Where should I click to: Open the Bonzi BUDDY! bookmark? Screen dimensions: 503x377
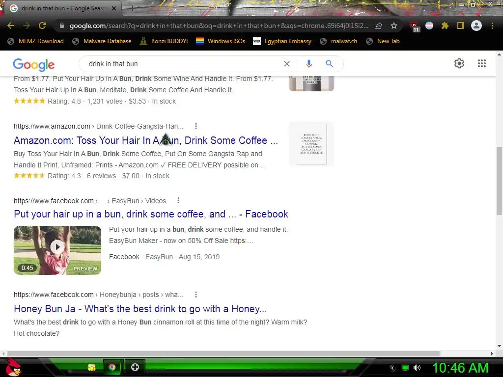point(164,41)
